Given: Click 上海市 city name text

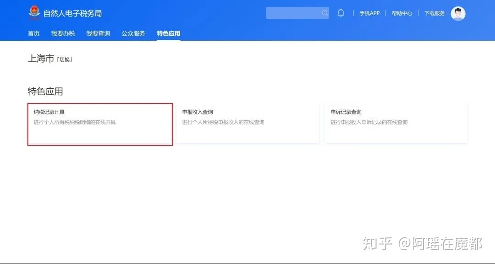Looking at the screenshot, I should (41, 59).
